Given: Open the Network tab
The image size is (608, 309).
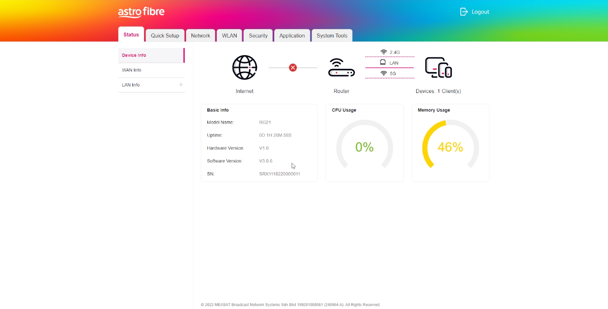Looking at the screenshot, I should [200, 36].
